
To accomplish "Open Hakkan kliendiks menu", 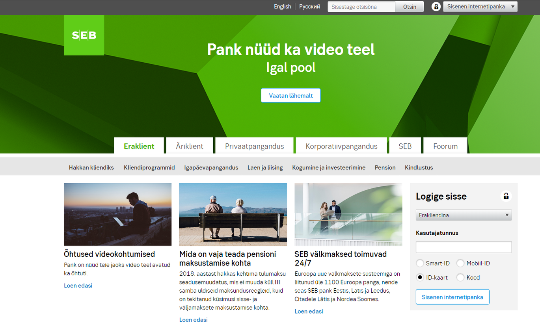I will pos(91,167).
